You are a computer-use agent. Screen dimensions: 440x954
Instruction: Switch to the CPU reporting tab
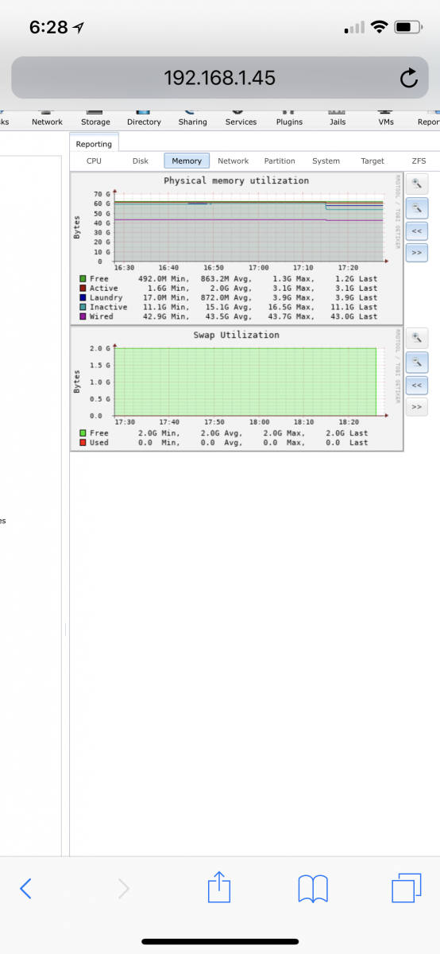[x=94, y=161]
